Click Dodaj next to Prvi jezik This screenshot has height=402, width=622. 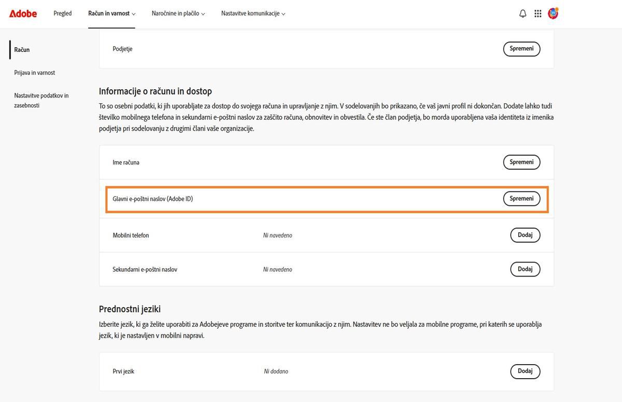point(525,371)
